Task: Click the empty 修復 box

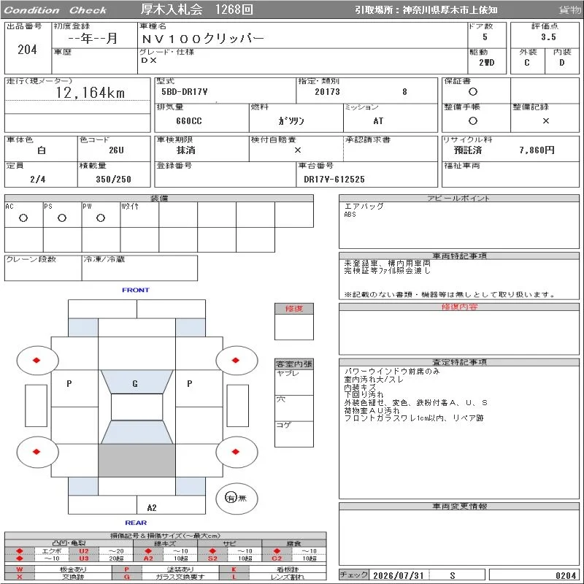Action: [294, 327]
